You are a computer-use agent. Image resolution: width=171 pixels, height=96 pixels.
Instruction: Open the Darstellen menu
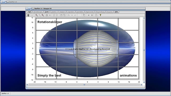(x=80, y=12)
